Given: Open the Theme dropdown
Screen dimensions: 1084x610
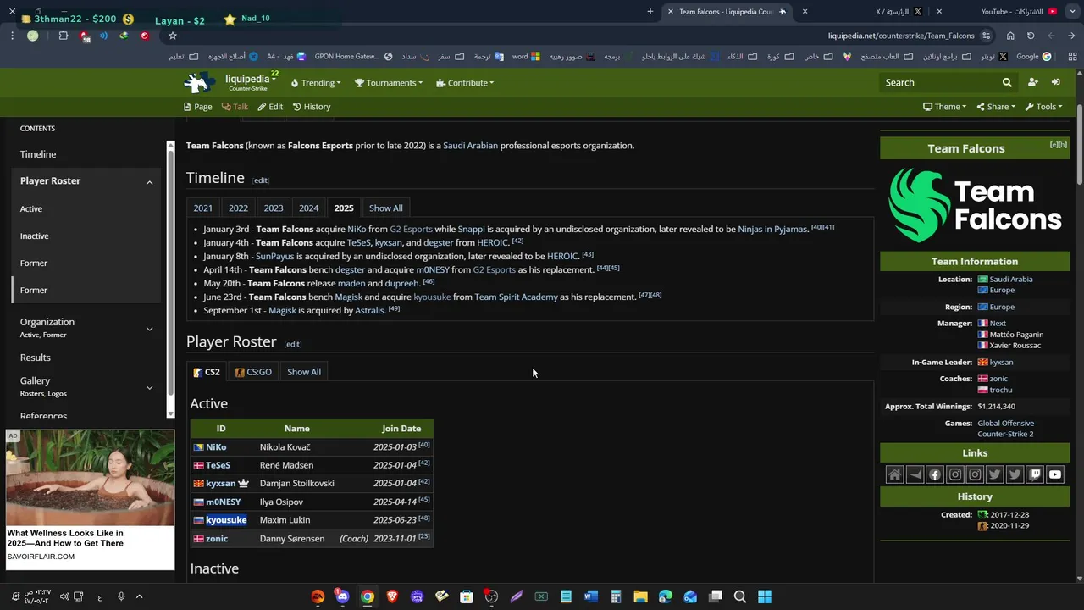Looking at the screenshot, I should tap(945, 107).
